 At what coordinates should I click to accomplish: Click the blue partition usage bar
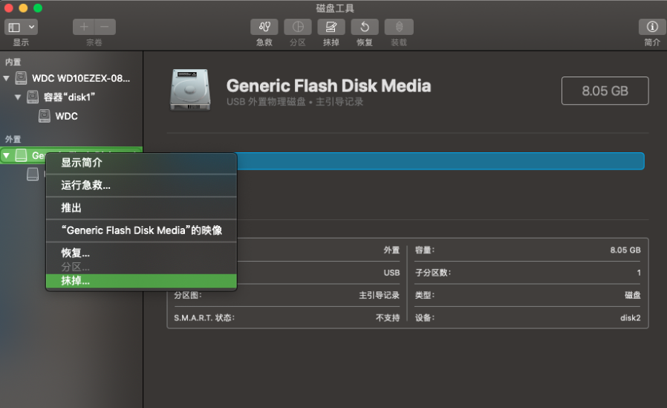(440, 161)
